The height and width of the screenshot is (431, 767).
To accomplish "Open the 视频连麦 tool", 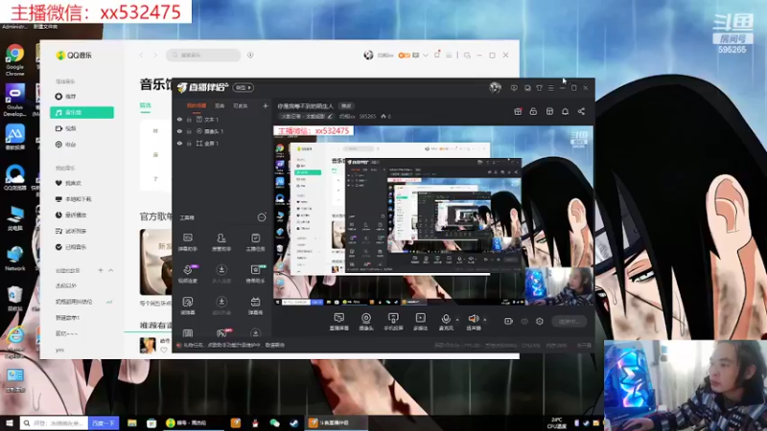I will pyautogui.click(x=187, y=274).
